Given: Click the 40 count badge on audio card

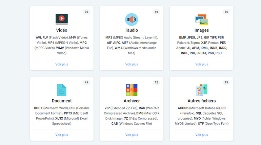Looking at the screenshot, I should pos(156,12).
